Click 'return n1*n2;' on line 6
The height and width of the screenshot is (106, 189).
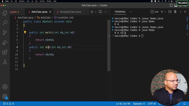(x=45, y=40)
